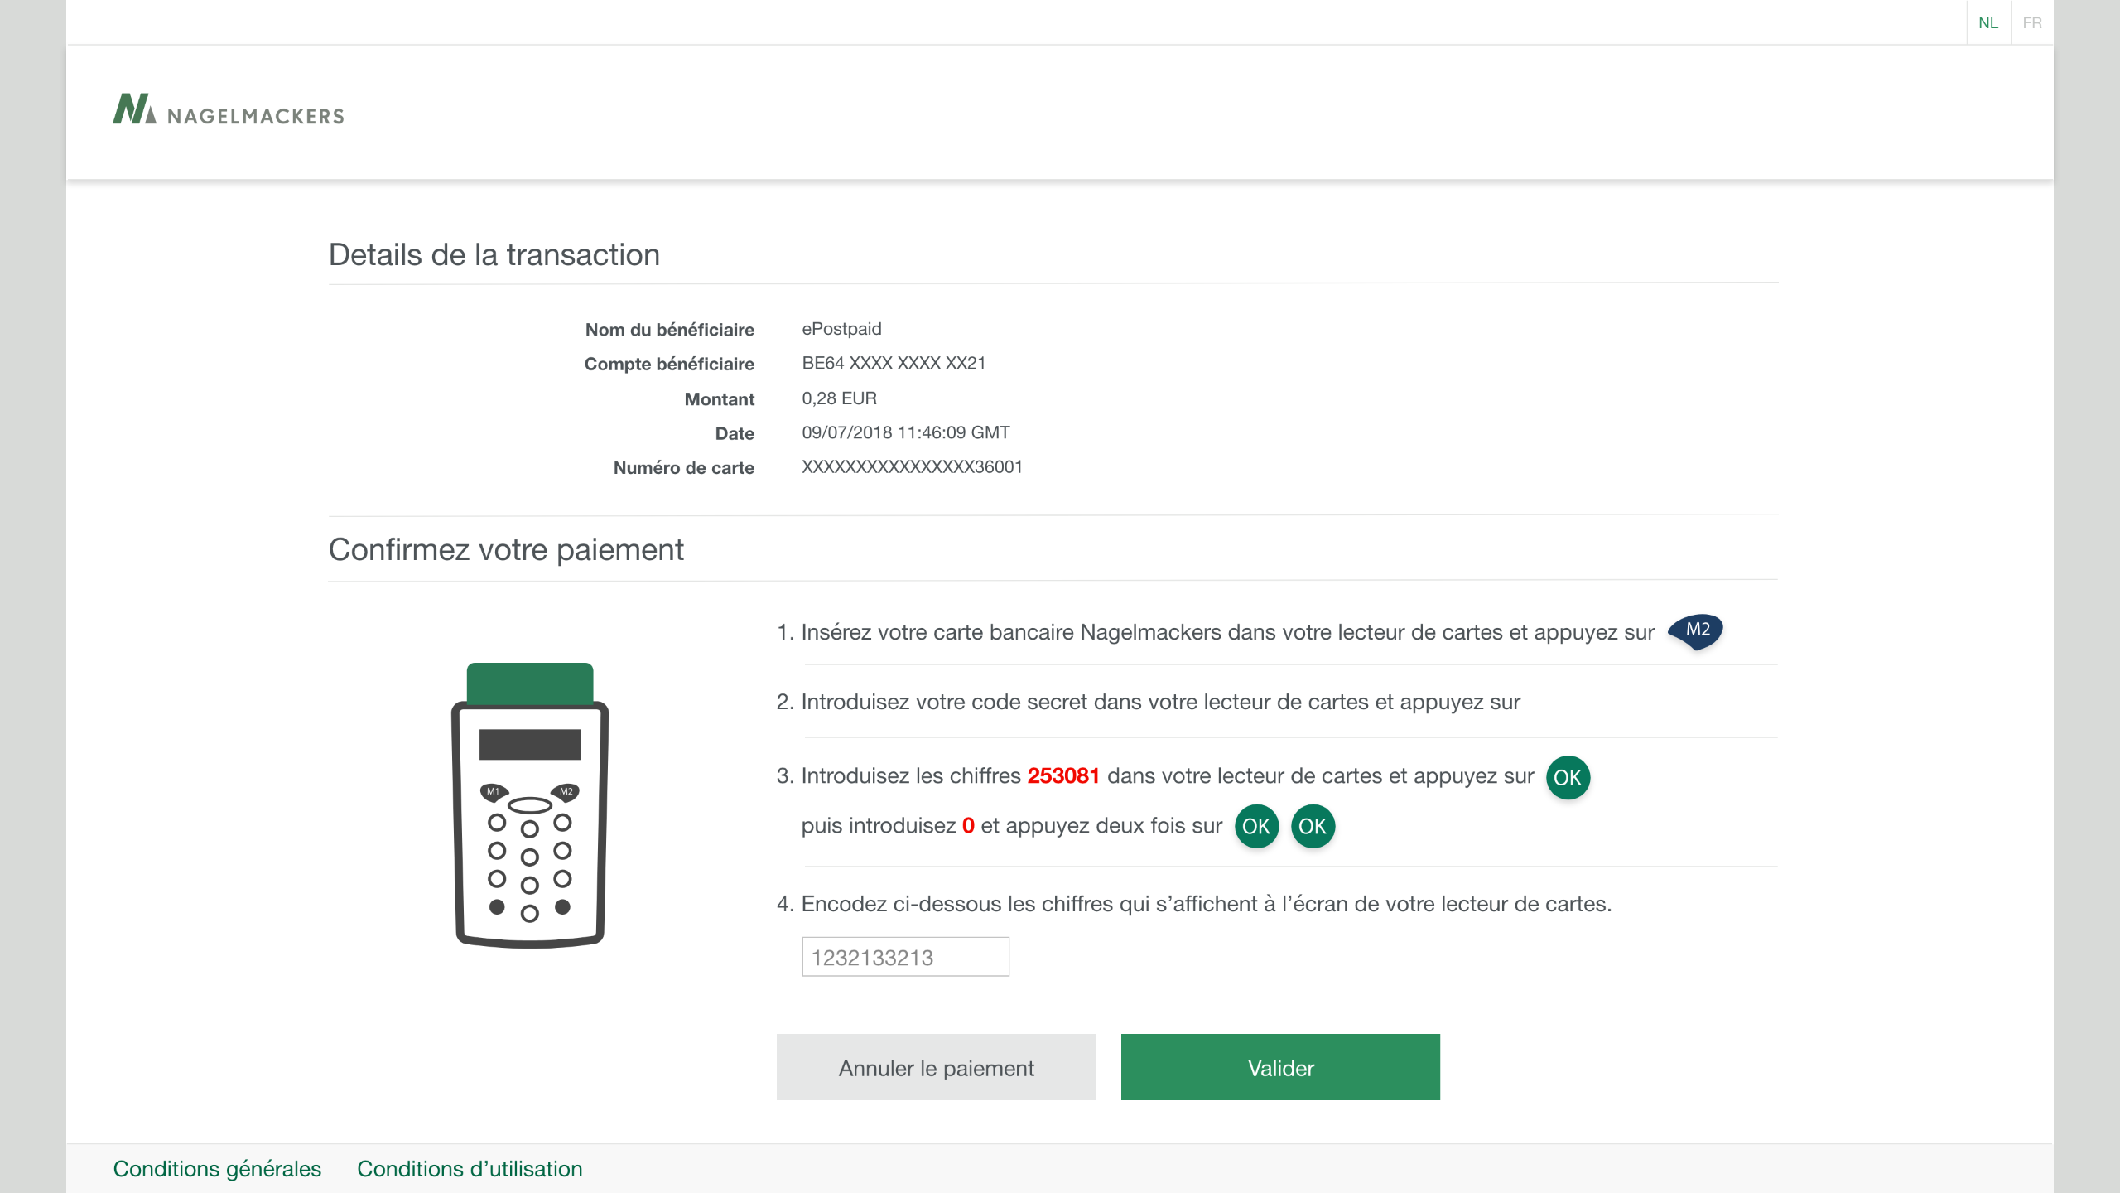
Task: Click the OK badge after challenge digits line
Action: [1567, 778]
